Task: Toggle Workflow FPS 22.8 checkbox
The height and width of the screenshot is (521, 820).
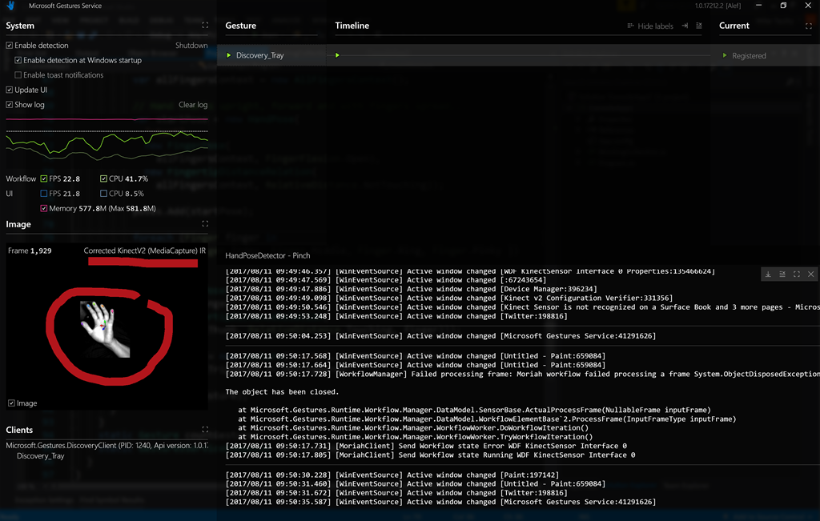Action: click(x=44, y=178)
